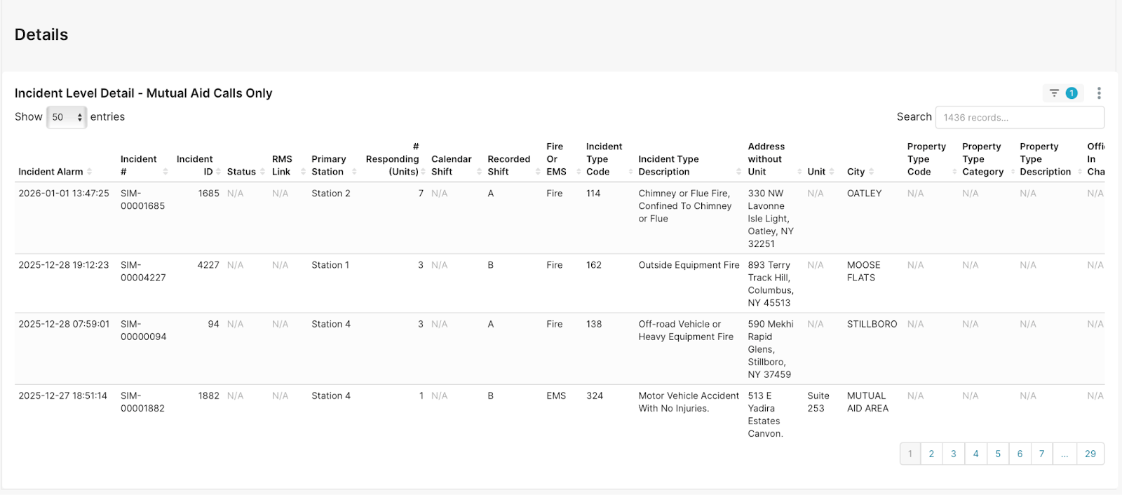The height and width of the screenshot is (495, 1122).
Task: Click the Station 1 cell
Action: pos(330,265)
